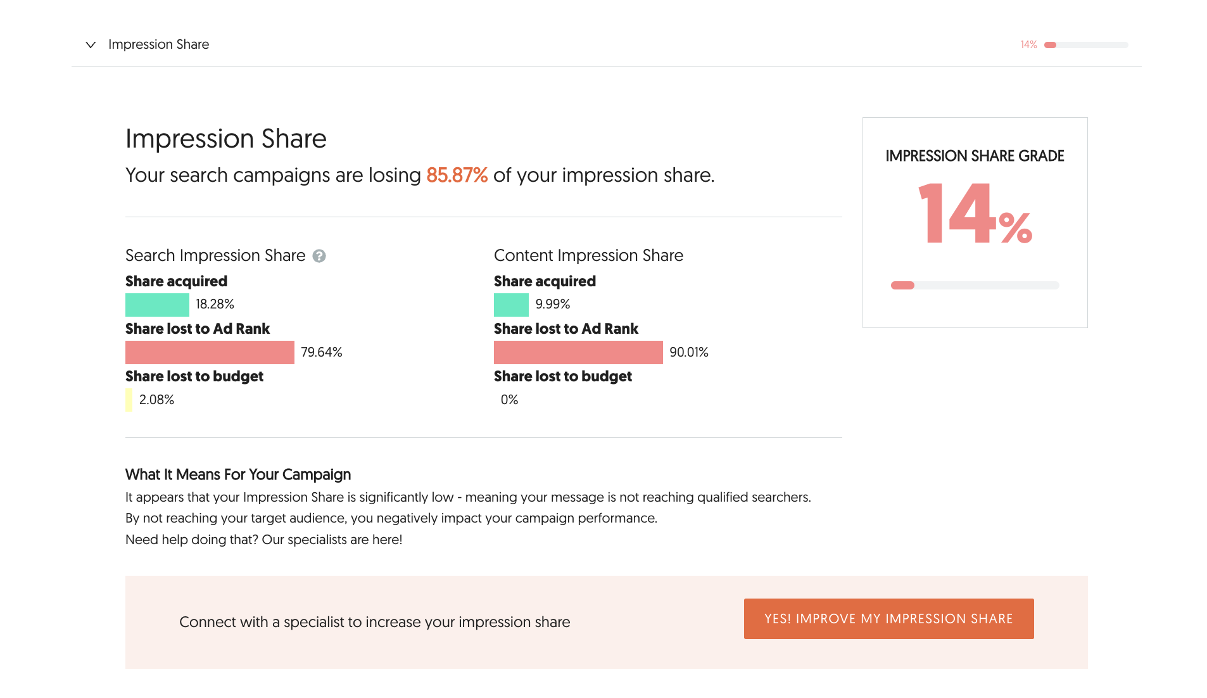Click the yellow Search lost to budget bar
1207x698 pixels.
129,400
